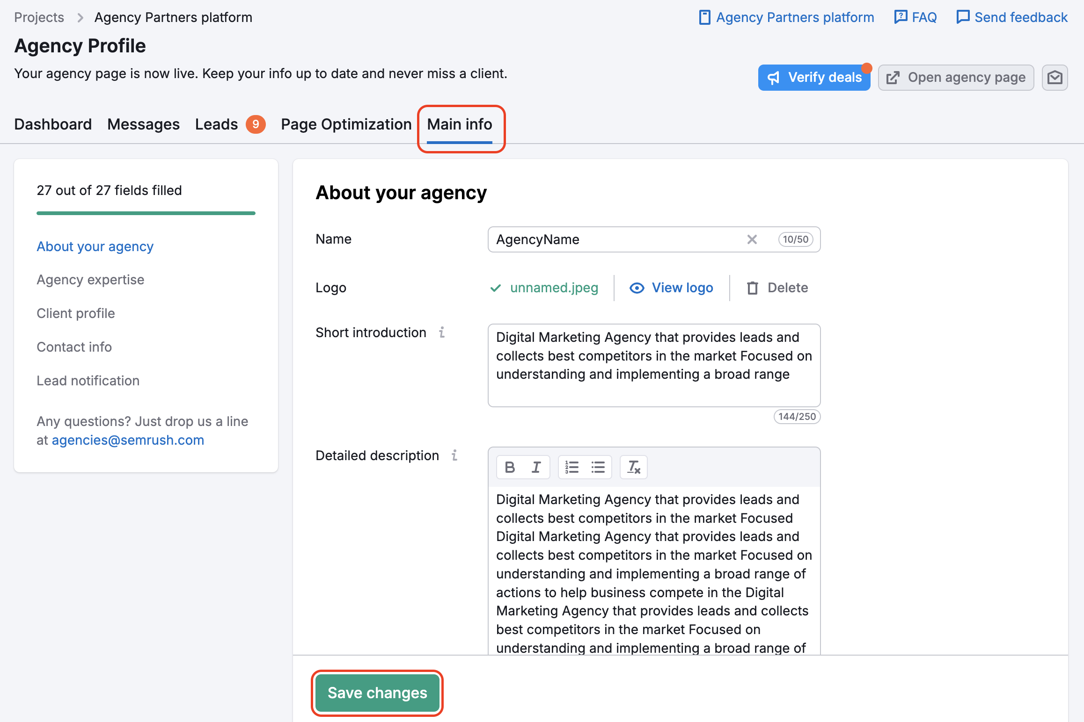Click the clear formatting icon
This screenshot has height=722, width=1084.
(x=634, y=467)
